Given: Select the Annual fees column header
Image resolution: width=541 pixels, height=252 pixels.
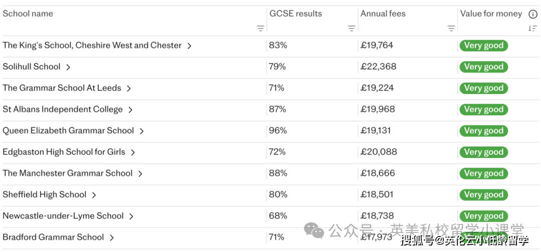Looking at the screenshot, I should 383,14.
